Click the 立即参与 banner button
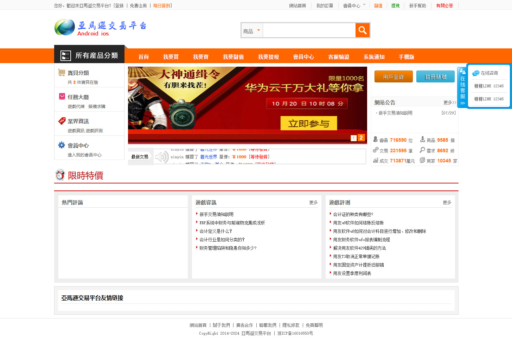The image size is (512, 342). coord(308,123)
